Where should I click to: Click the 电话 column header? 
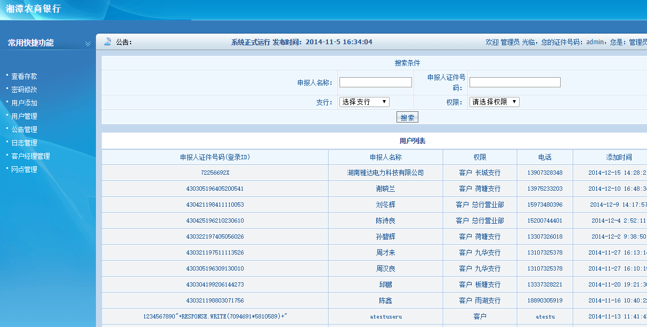[545, 157]
